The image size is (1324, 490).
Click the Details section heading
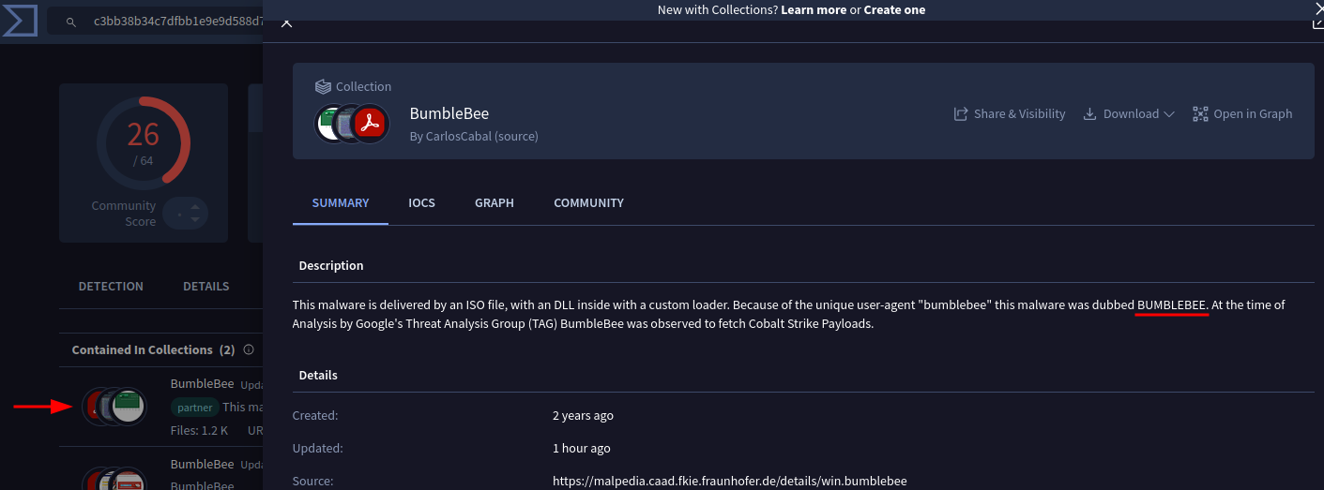pos(318,375)
